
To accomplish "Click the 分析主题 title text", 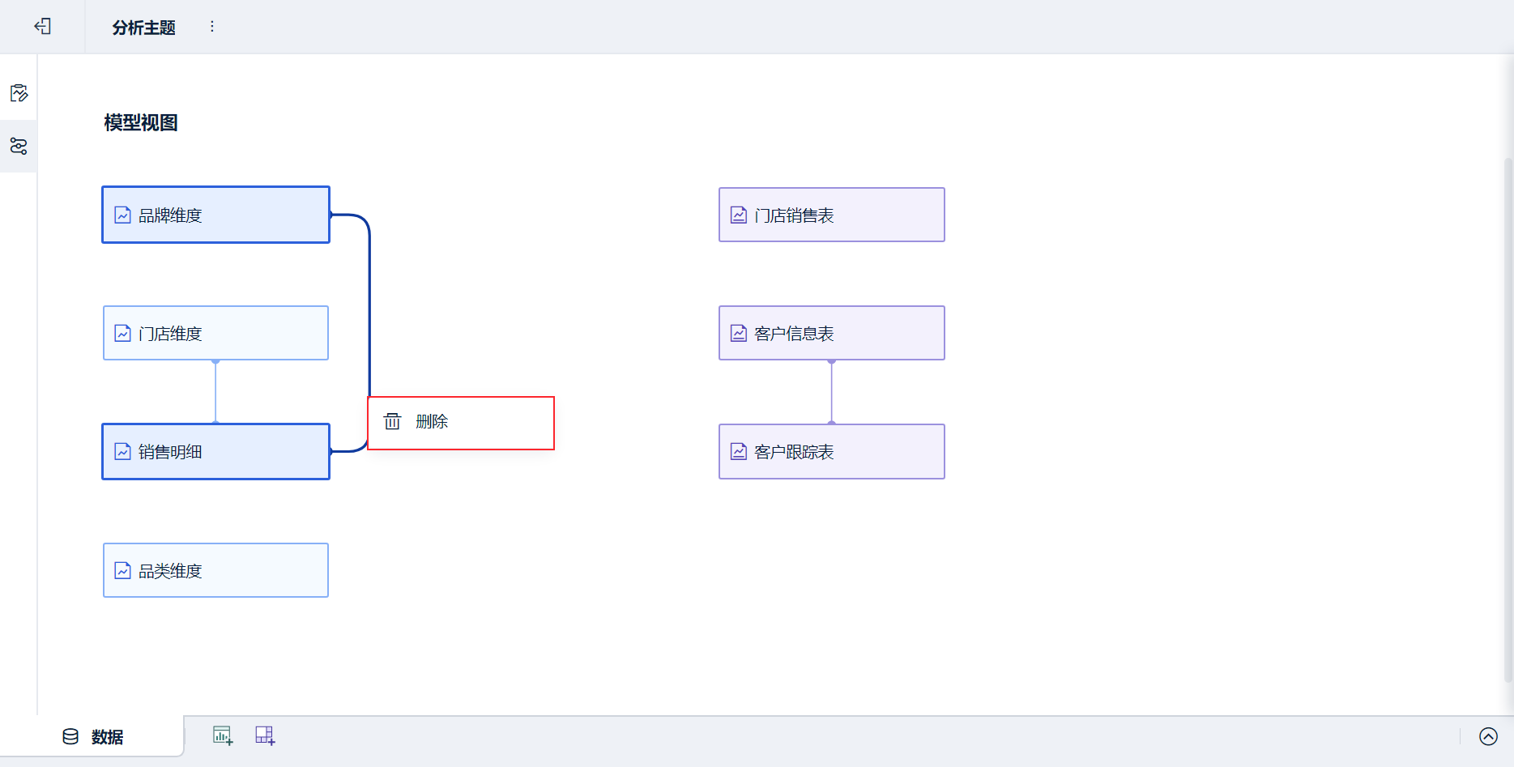I will (143, 28).
